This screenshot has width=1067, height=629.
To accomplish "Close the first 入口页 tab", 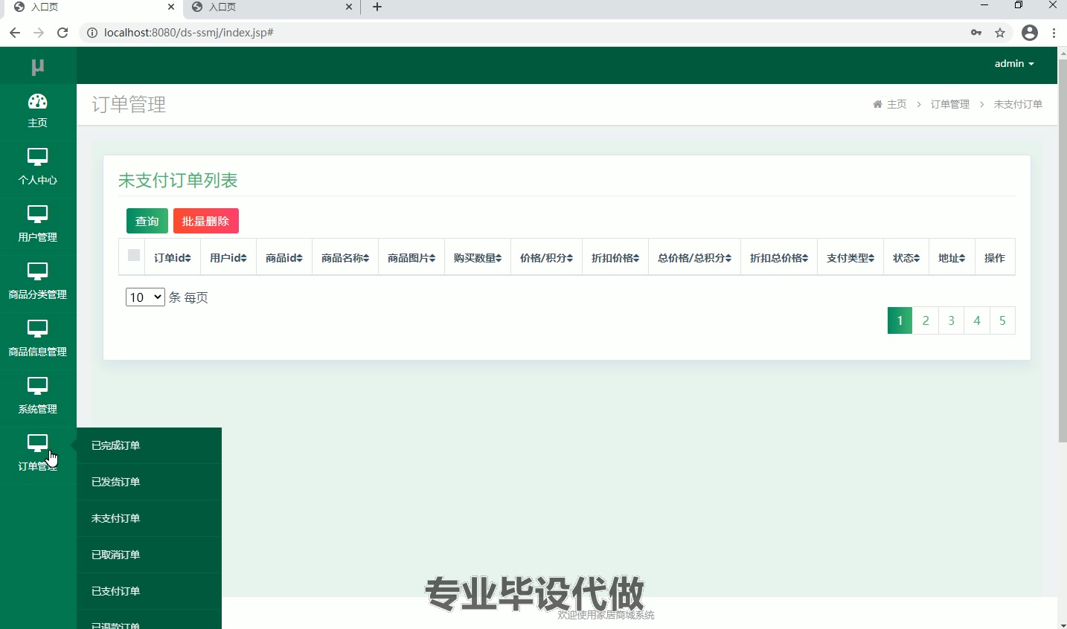I will click(171, 7).
